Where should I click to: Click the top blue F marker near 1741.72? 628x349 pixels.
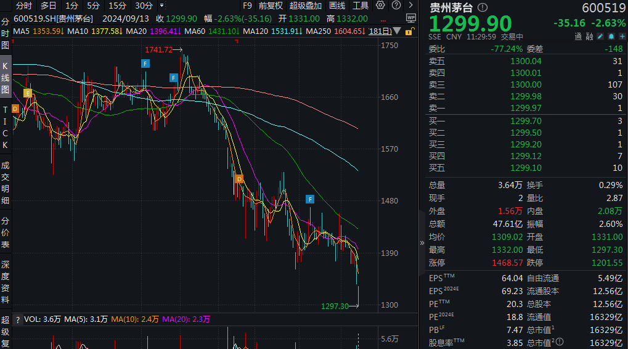(145, 64)
